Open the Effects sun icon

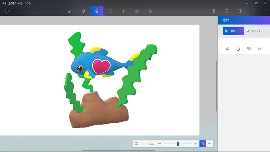[x=123, y=11]
